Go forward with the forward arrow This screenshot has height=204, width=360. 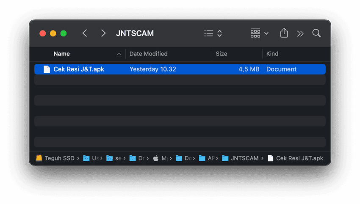point(103,33)
